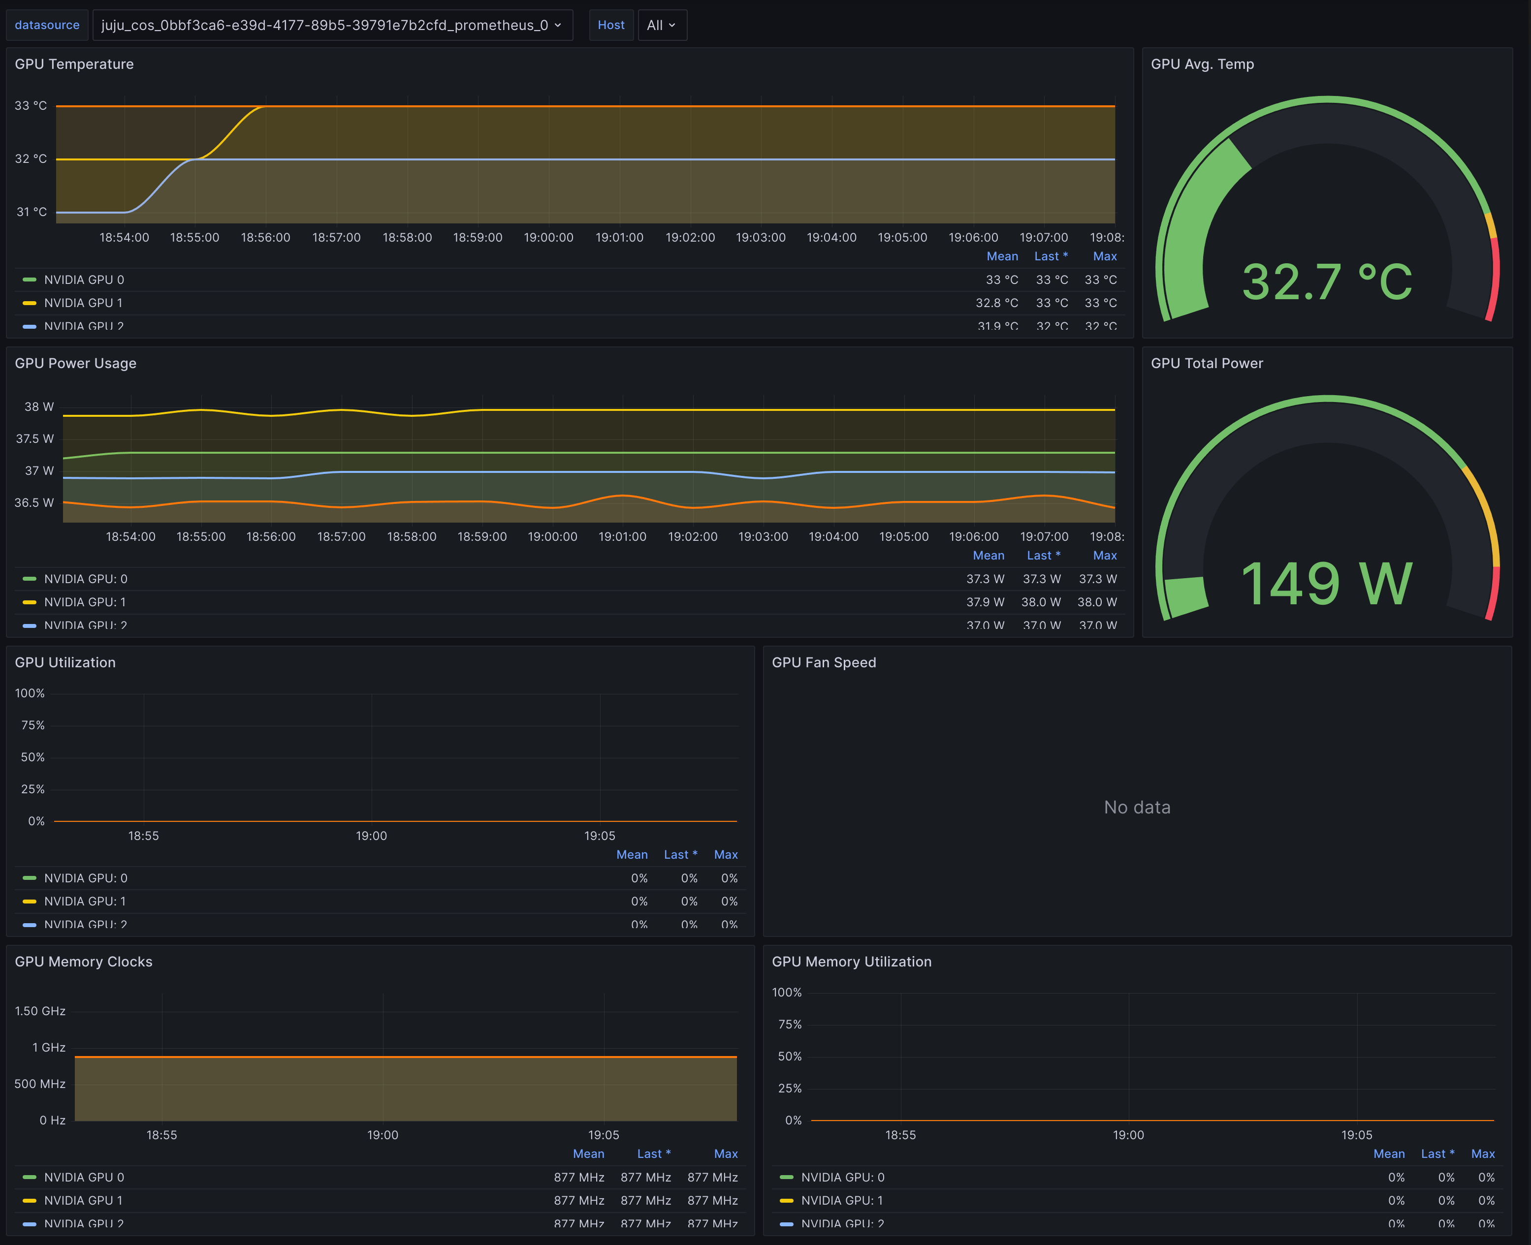
Task: Click the green color swatch for NVIDIA GPU 0 in Temperature legend
Action: [x=30, y=280]
